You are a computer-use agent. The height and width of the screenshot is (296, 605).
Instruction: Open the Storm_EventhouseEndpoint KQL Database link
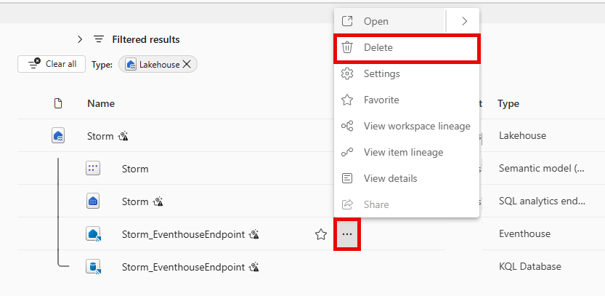183,267
